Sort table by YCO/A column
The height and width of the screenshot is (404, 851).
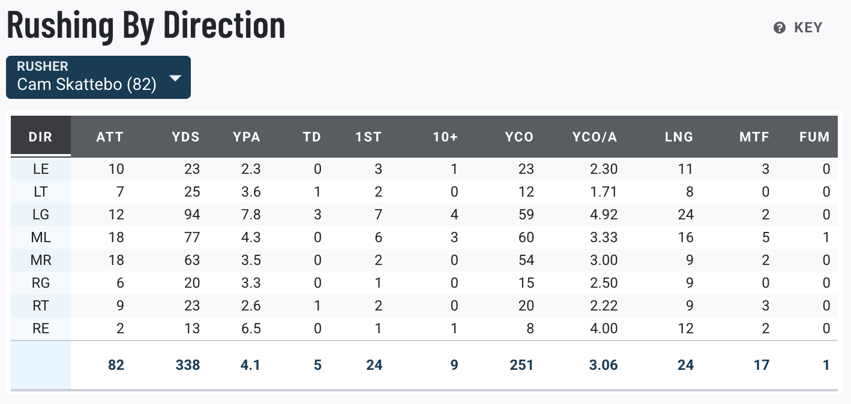pyautogui.click(x=595, y=137)
